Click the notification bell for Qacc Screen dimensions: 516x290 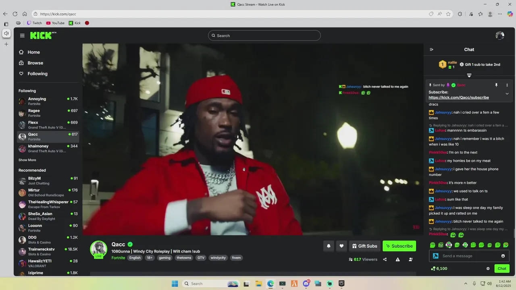(x=329, y=246)
